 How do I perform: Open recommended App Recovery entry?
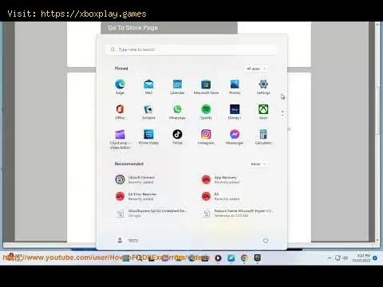pyautogui.click(x=221, y=179)
